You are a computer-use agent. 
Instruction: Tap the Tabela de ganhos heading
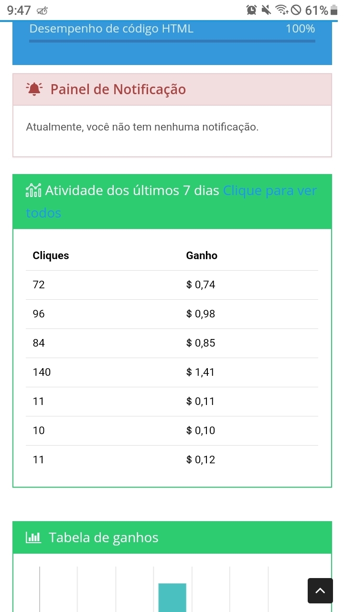click(103, 537)
